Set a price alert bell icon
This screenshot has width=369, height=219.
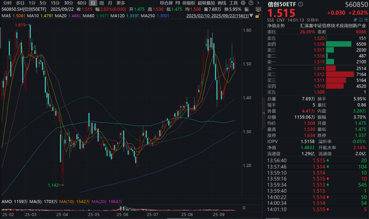(361, 19)
